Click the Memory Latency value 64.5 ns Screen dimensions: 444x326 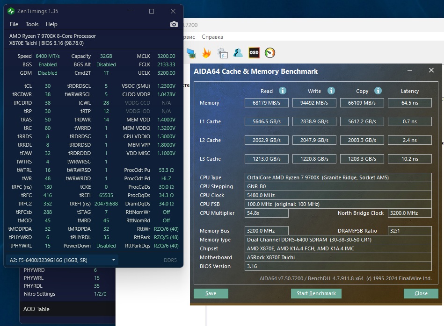(410, 103)
